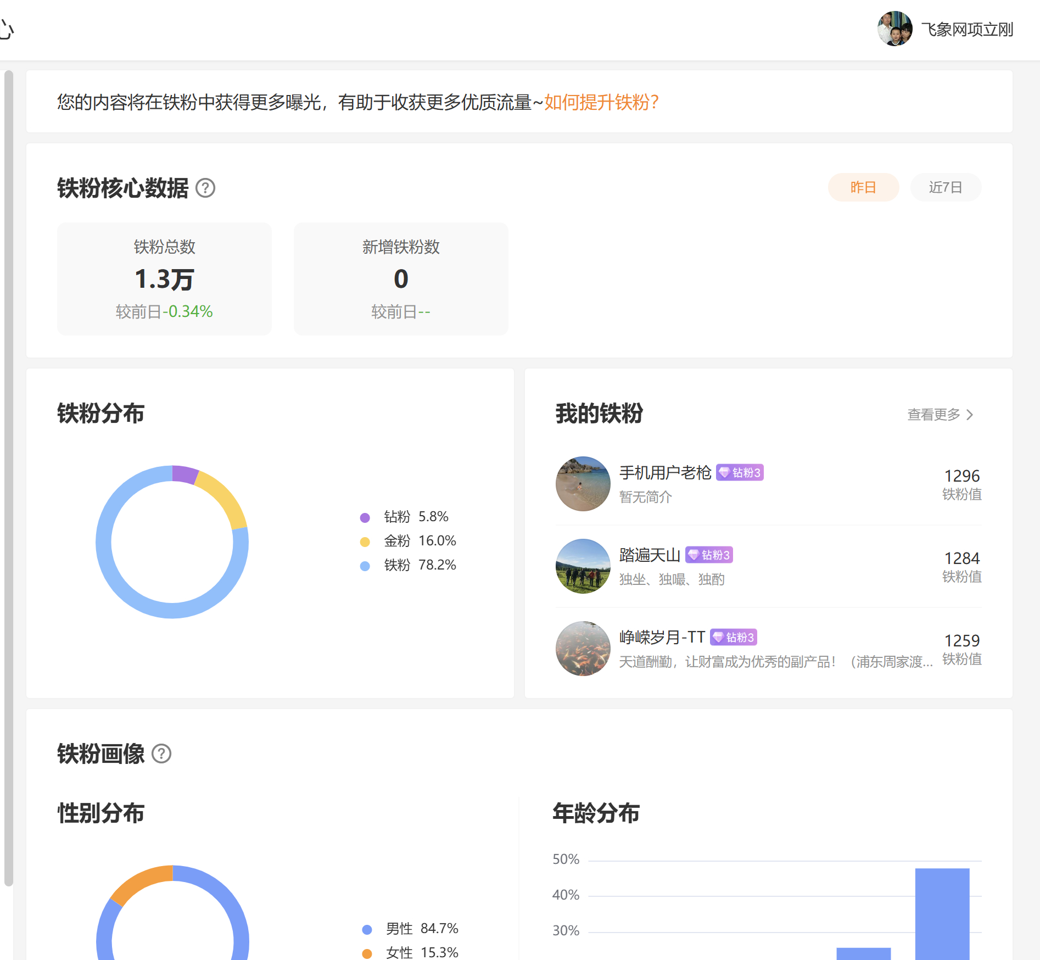
Task: Click the 钻粉3 badge next to 踏遍天山
Action: click(709, 555)
